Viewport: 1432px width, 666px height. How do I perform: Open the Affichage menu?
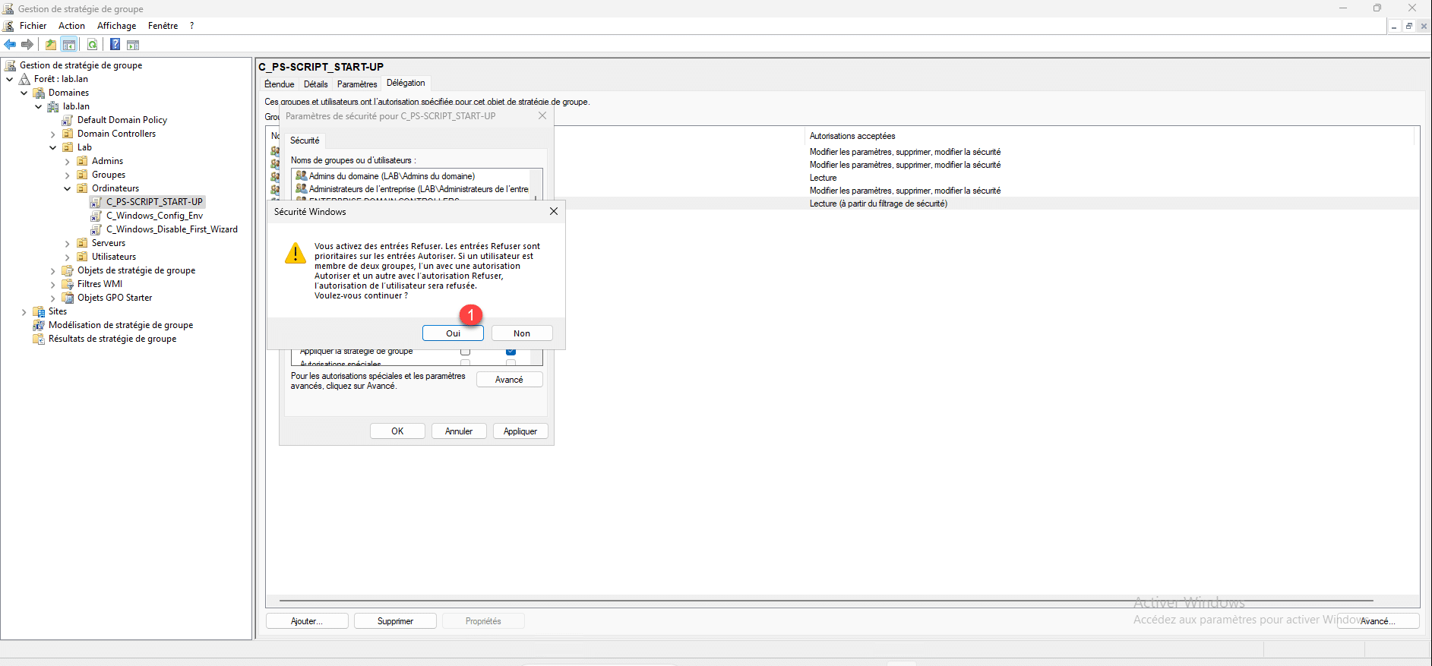click(x=116, y=26)
